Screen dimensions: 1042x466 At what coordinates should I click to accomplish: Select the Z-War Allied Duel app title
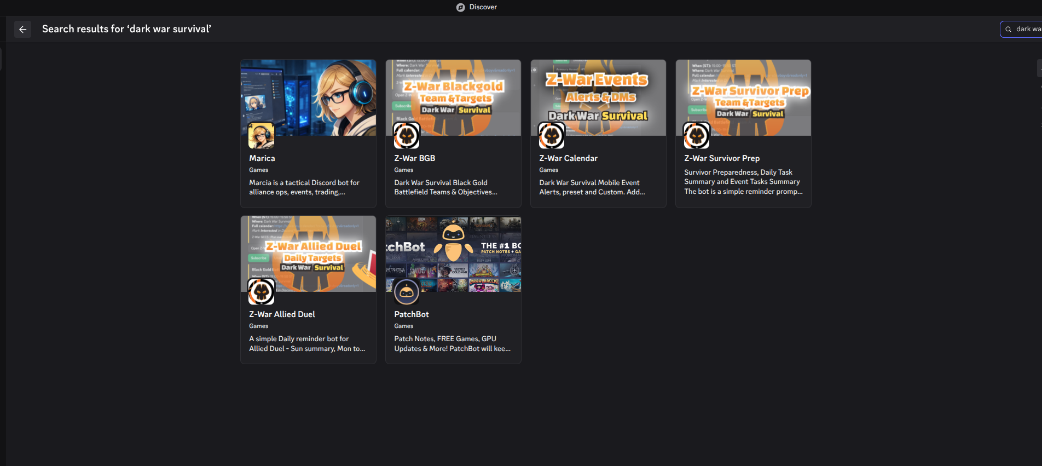[282, 314]
